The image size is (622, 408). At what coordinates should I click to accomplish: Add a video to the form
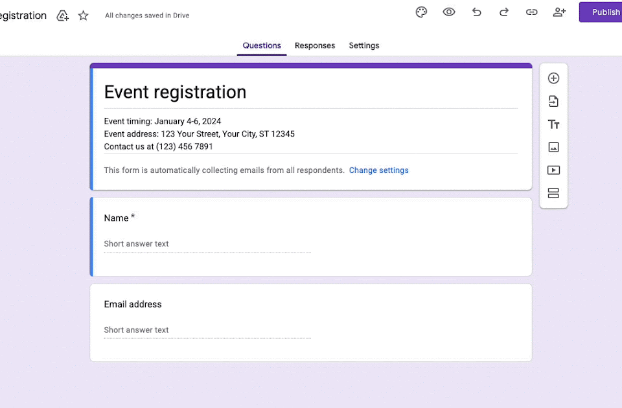tap(553, 170)
